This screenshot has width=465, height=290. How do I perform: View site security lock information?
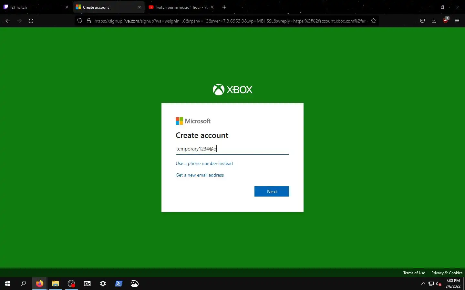coord(89,21)
